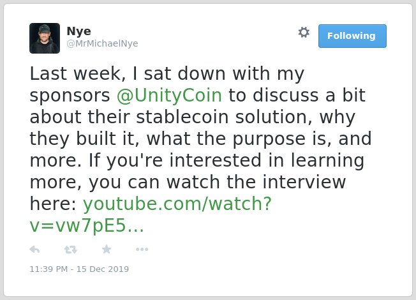
Task: Retweet this post via retweet icon
Action: pos(71,250)
